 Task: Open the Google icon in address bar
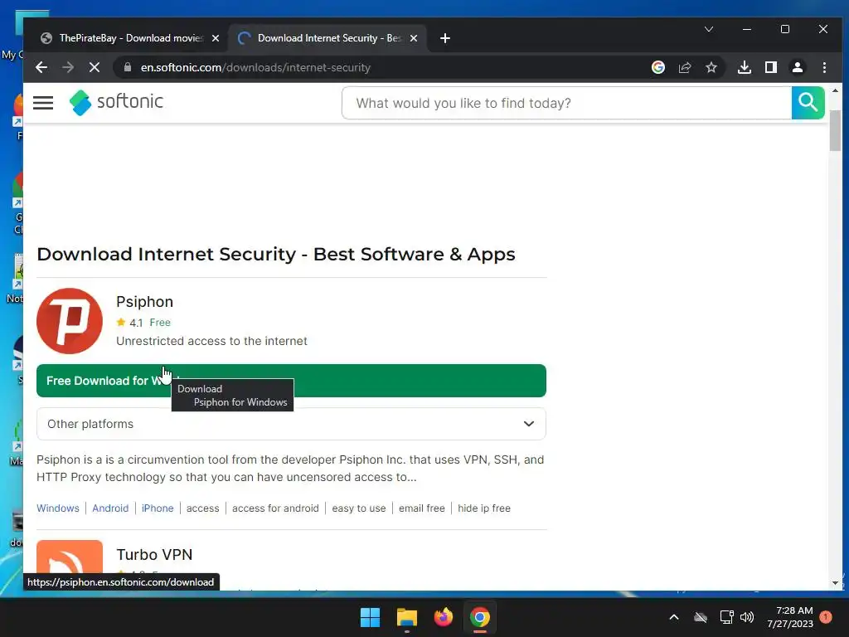coord(657,67)
